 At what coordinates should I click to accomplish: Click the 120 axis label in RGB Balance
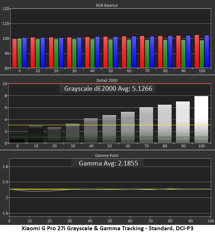(6, 9)
